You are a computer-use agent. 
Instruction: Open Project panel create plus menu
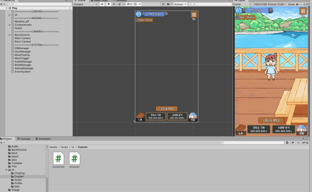point(2,143)
